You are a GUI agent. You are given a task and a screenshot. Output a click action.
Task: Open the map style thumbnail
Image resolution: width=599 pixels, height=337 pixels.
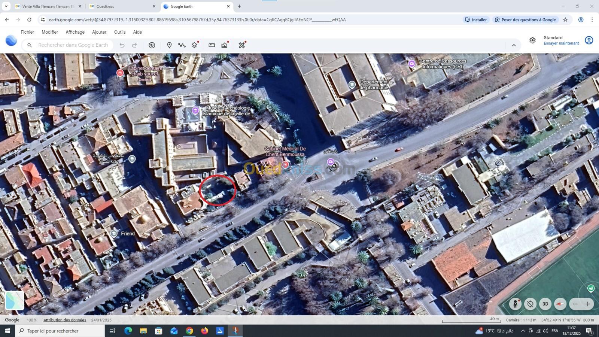click(x=15, y=300)
